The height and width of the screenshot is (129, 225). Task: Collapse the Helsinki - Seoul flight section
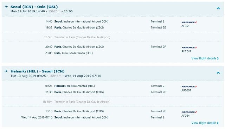(x=218, y=73)
